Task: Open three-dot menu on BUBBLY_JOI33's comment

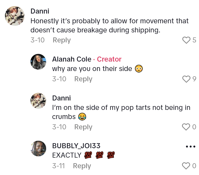Action: pos(190,147)
